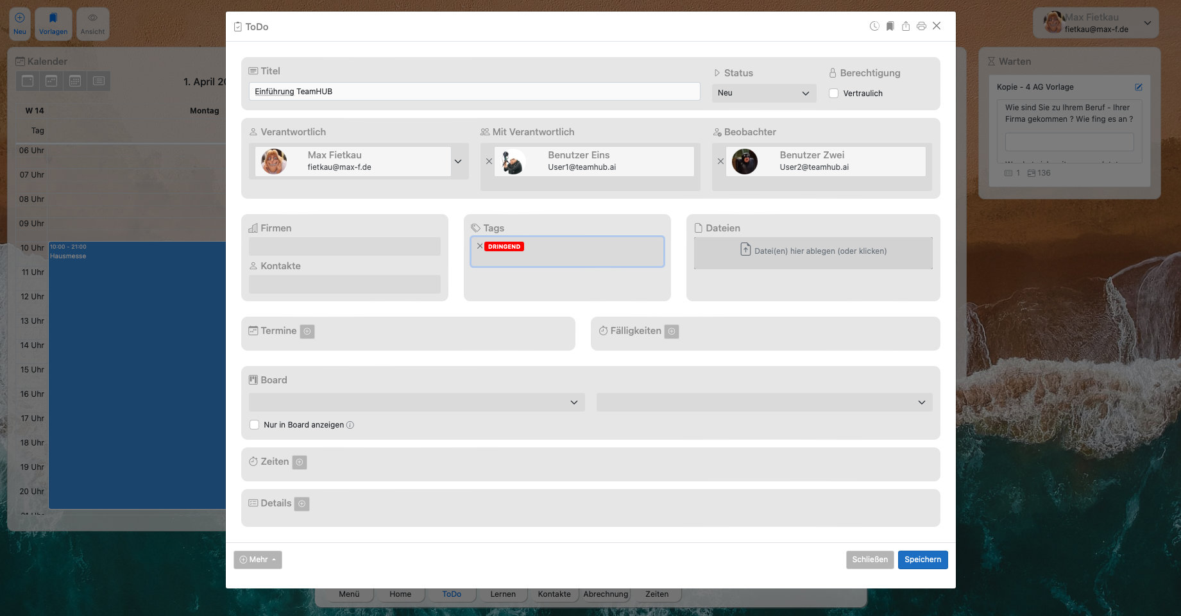The height and width of the screenshot is (616, 1181).
Task: Select first Kalender view icon
Action: click(28, 81)
